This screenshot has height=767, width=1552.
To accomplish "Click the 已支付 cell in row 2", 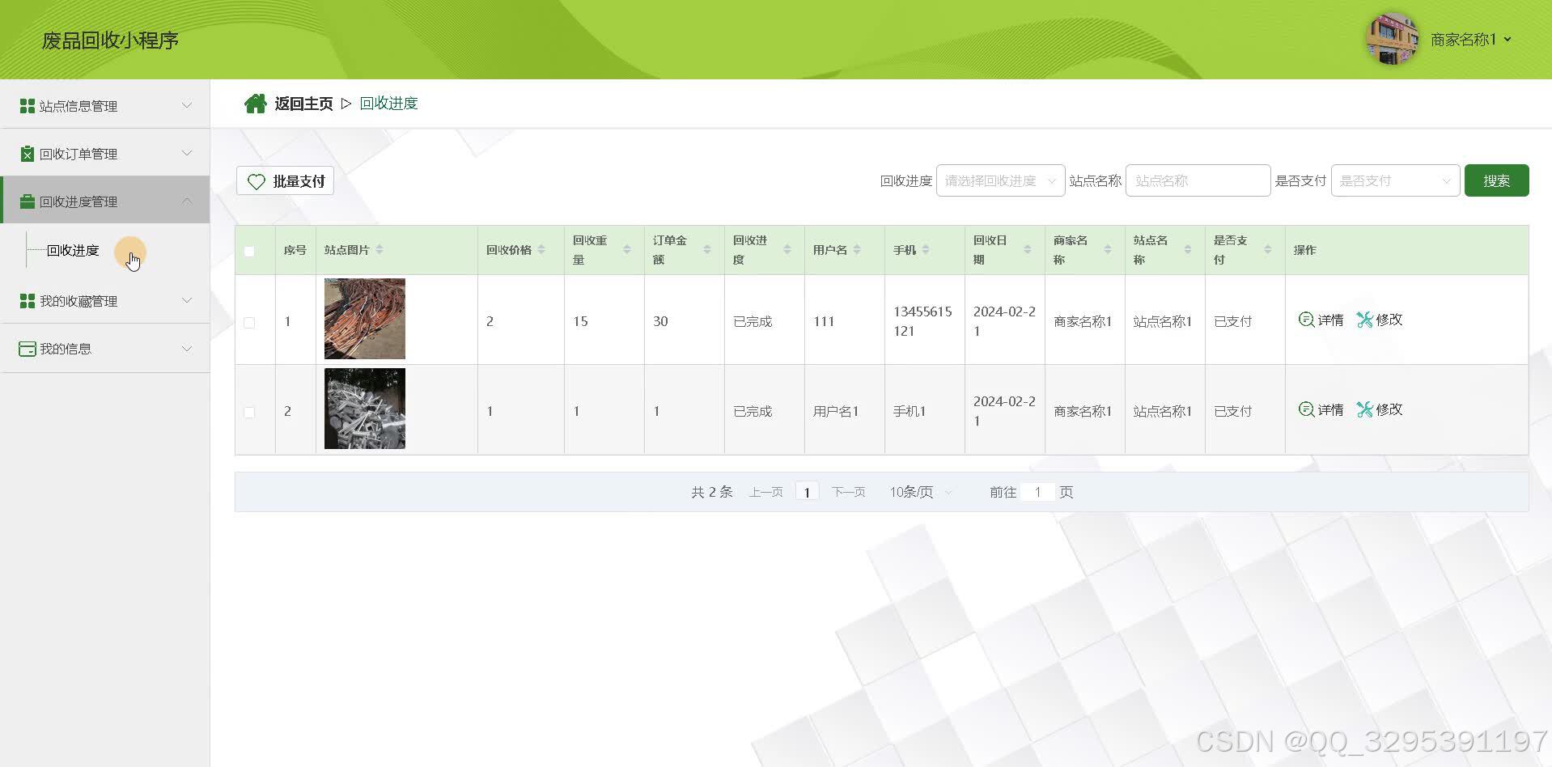I will point(1233,412).
